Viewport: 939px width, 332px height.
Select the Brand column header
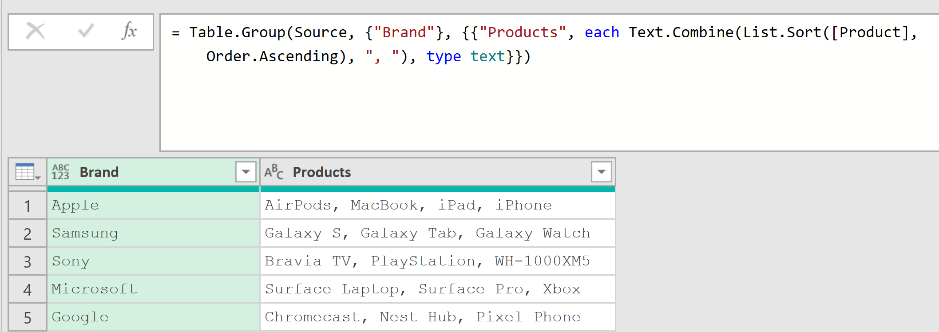click(153, 172)
